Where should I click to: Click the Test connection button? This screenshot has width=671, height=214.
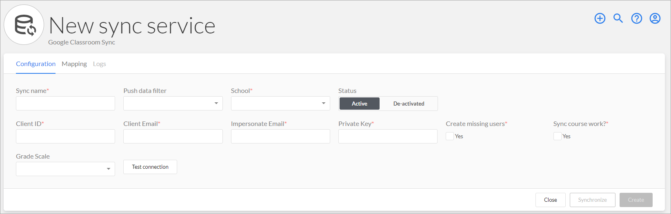click(x=150, y=167)
